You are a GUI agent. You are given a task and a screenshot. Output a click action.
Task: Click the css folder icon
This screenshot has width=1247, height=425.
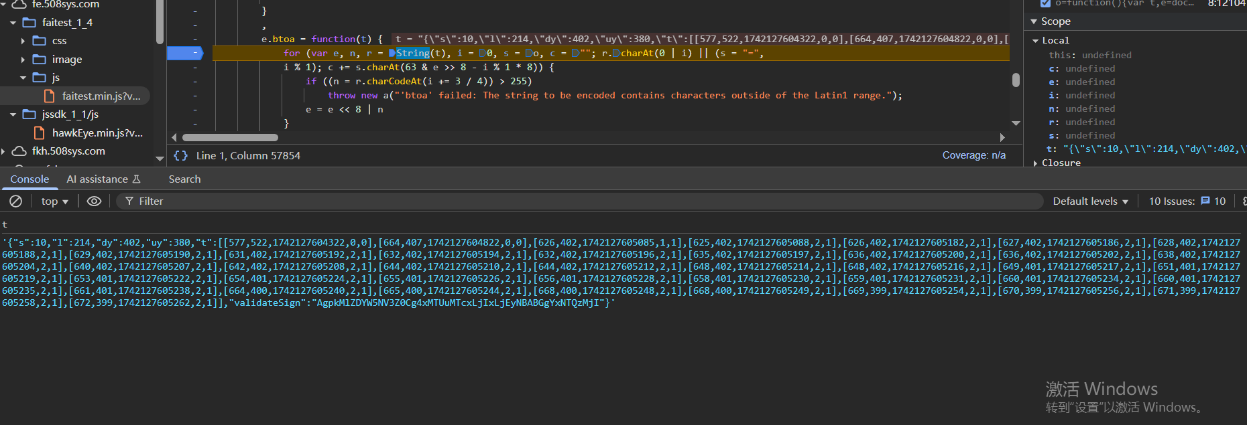(40, 41)
